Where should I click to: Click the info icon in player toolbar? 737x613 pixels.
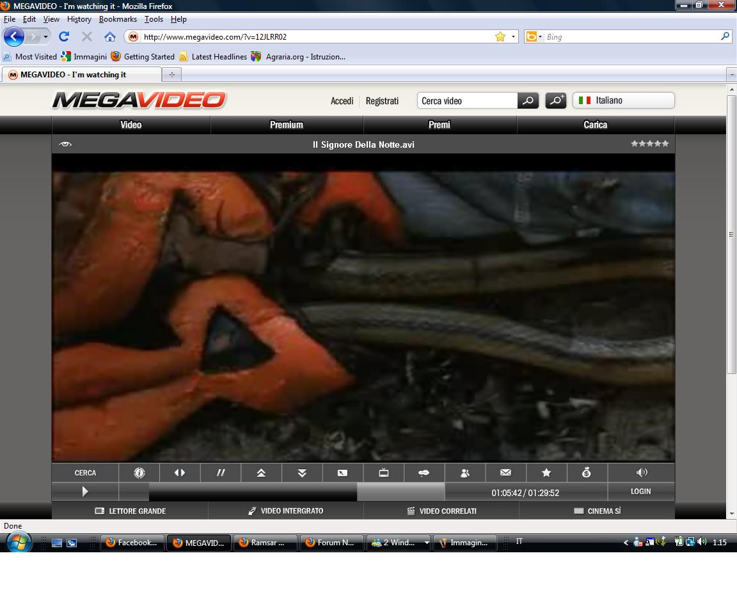[x=139, y=473]
